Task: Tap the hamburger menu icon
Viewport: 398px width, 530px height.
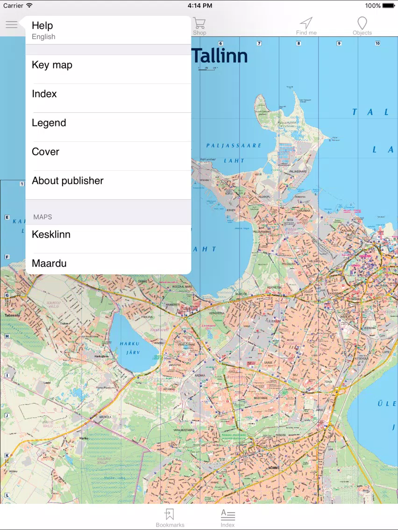Action: pyautogui.click(x=12, y=24)
